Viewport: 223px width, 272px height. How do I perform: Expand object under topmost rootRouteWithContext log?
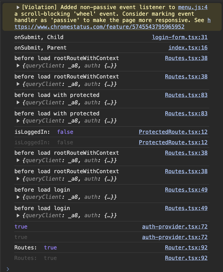click(18, 66)
